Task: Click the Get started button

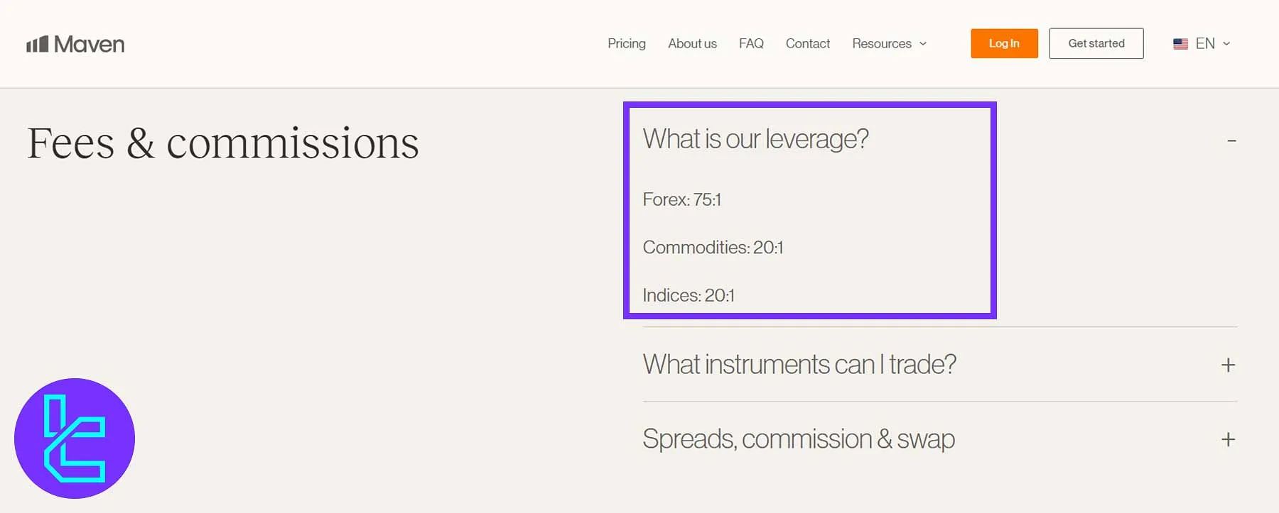Action: coord(1096,44)
